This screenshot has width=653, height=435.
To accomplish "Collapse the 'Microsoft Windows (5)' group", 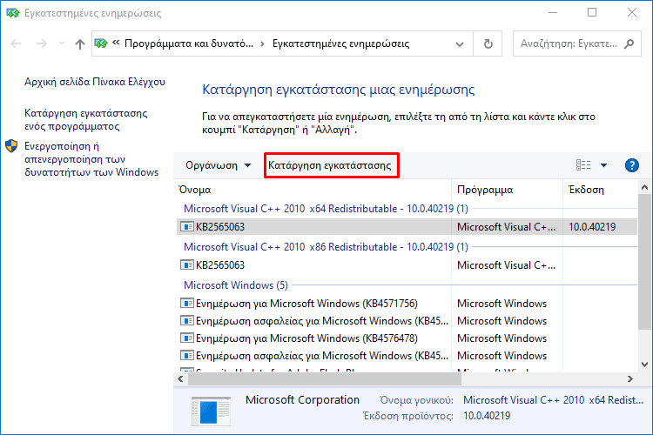I will (x=236, y=285).
